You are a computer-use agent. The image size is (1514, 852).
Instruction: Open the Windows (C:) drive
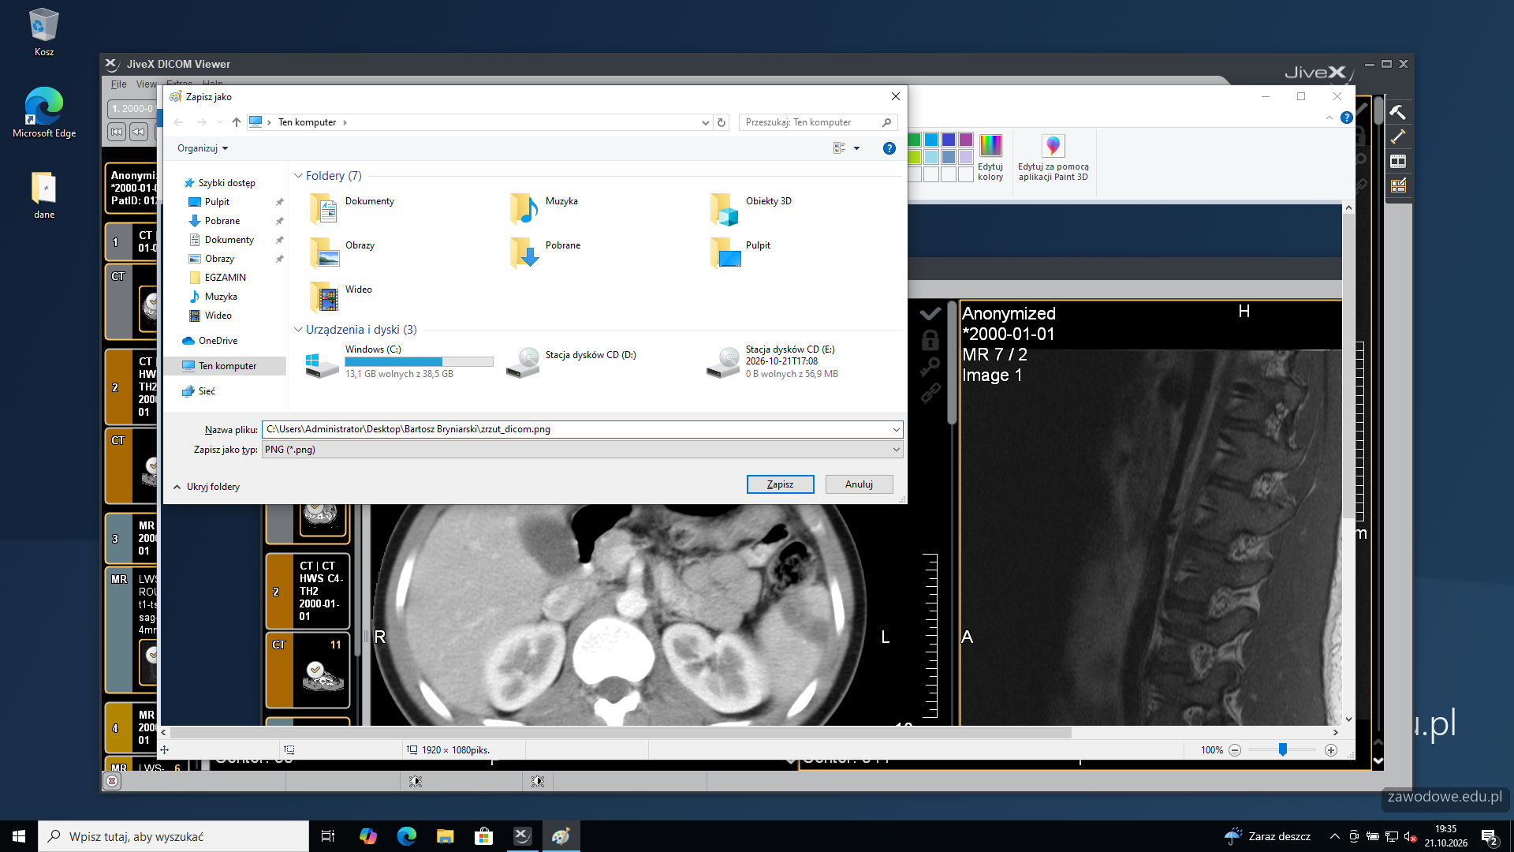point(398,361)
